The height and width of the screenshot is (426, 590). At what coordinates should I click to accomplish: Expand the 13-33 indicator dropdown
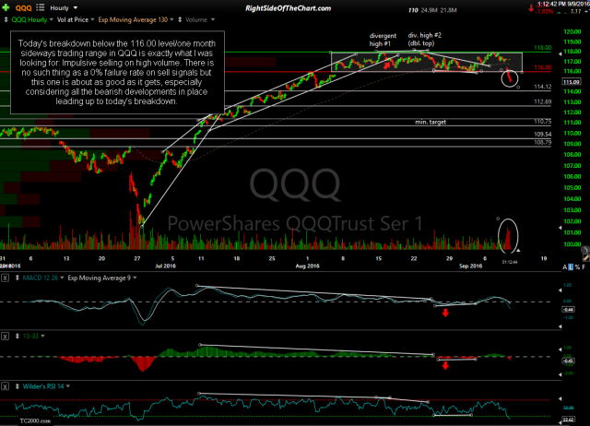(x=43, y=336)
